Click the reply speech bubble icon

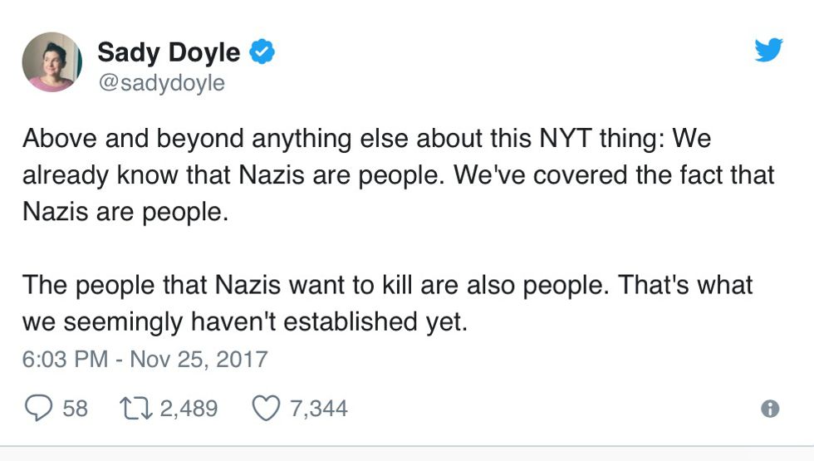[x=38, y=408]
